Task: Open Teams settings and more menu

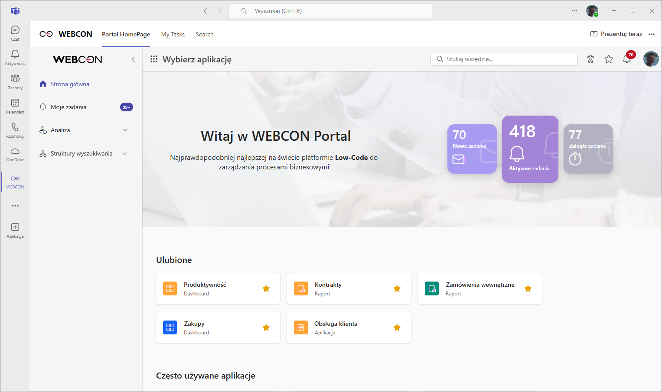Action: [x=574, y=11]
